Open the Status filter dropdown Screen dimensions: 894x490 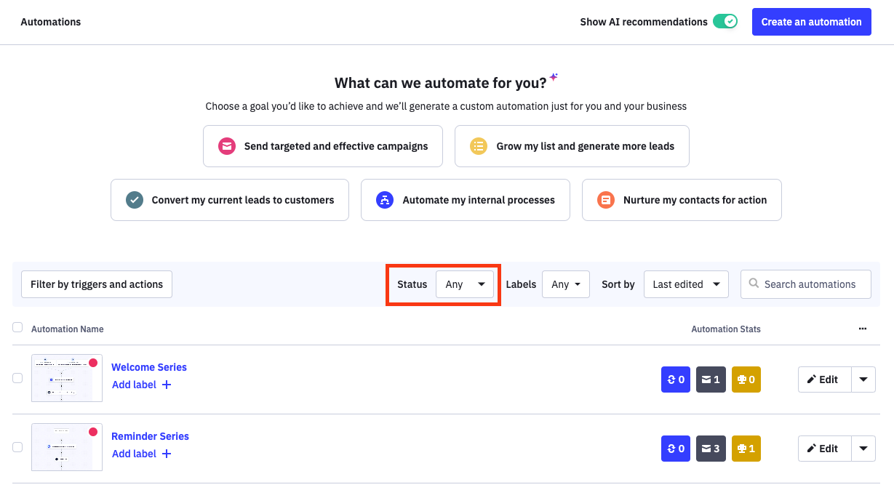click(x=465, y=284)
